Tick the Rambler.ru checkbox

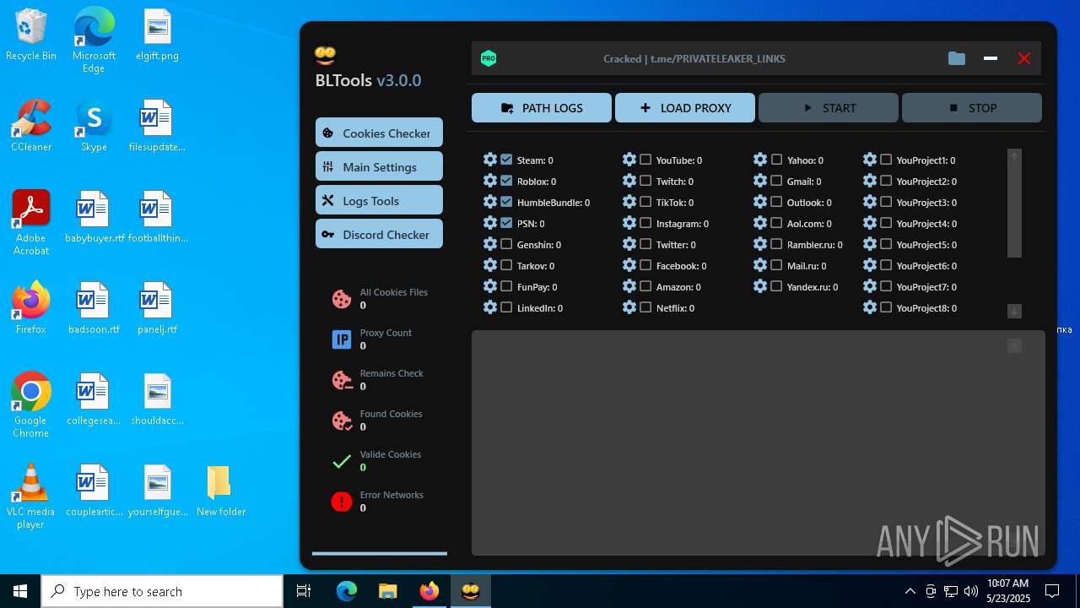(776, 244)
